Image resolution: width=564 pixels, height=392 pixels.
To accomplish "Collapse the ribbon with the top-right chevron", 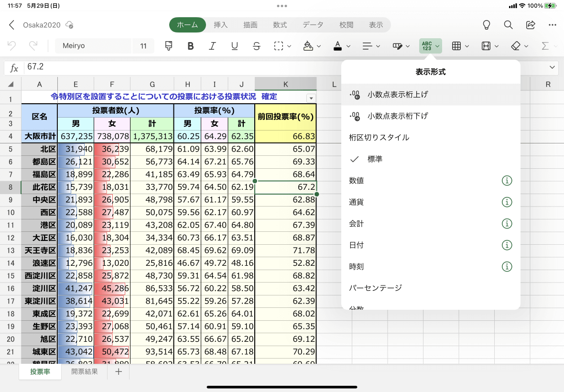I will coord(552,67).
